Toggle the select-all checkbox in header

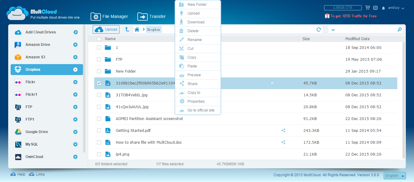click(x=99, y=39)
